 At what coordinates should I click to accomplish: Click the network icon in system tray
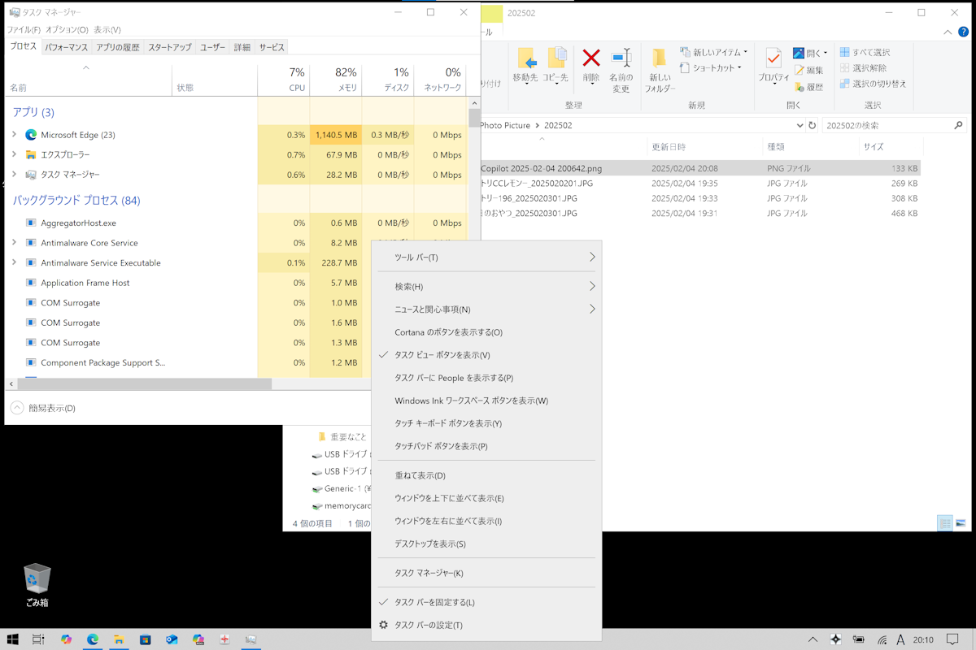(x=881, y=639)
